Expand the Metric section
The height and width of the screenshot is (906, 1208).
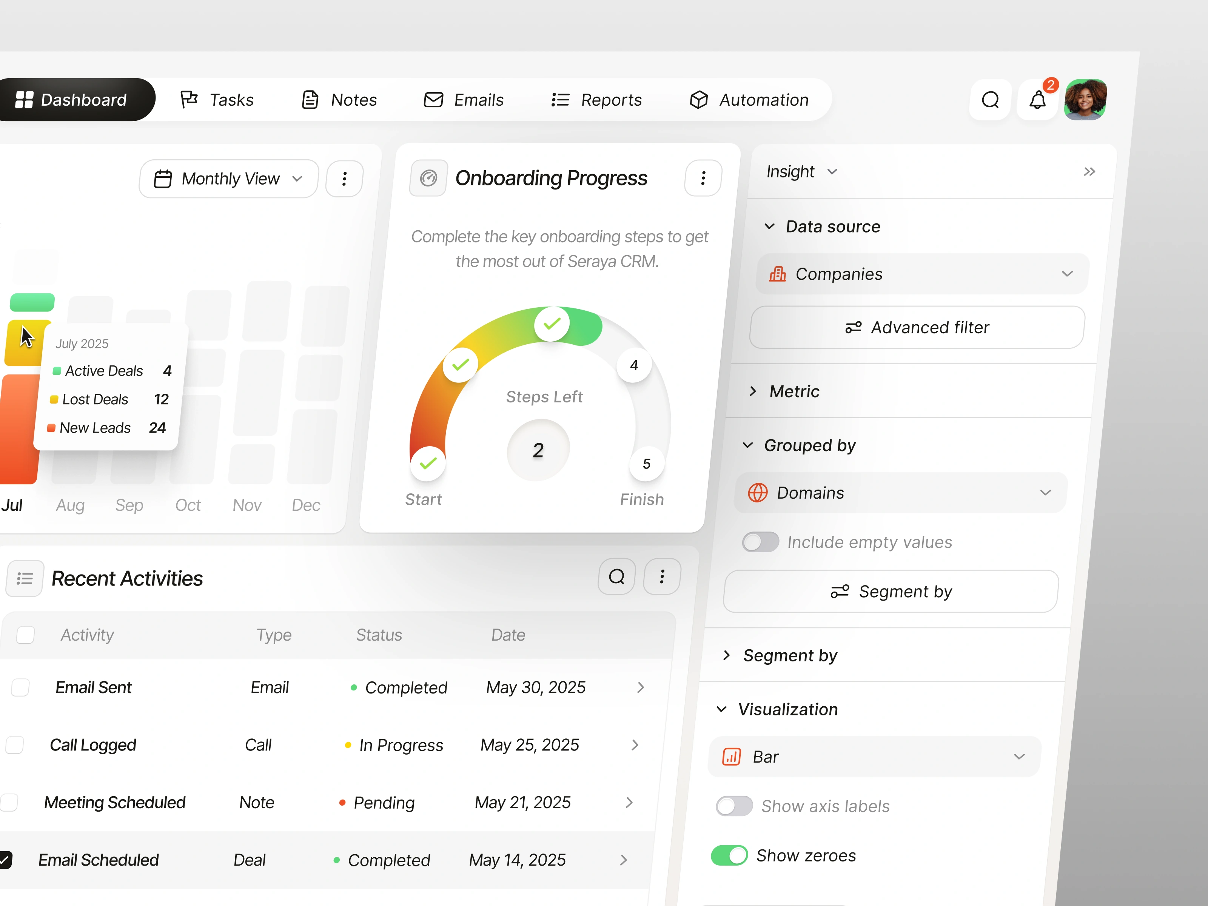point(784,391)
